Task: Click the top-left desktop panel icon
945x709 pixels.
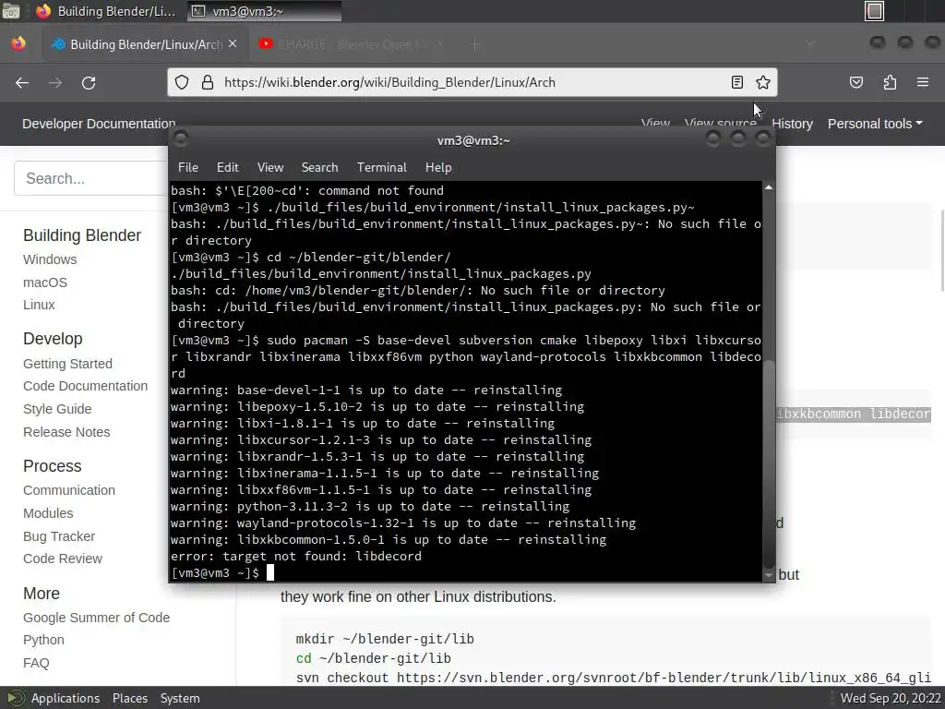Action: (x=11, y=11)
